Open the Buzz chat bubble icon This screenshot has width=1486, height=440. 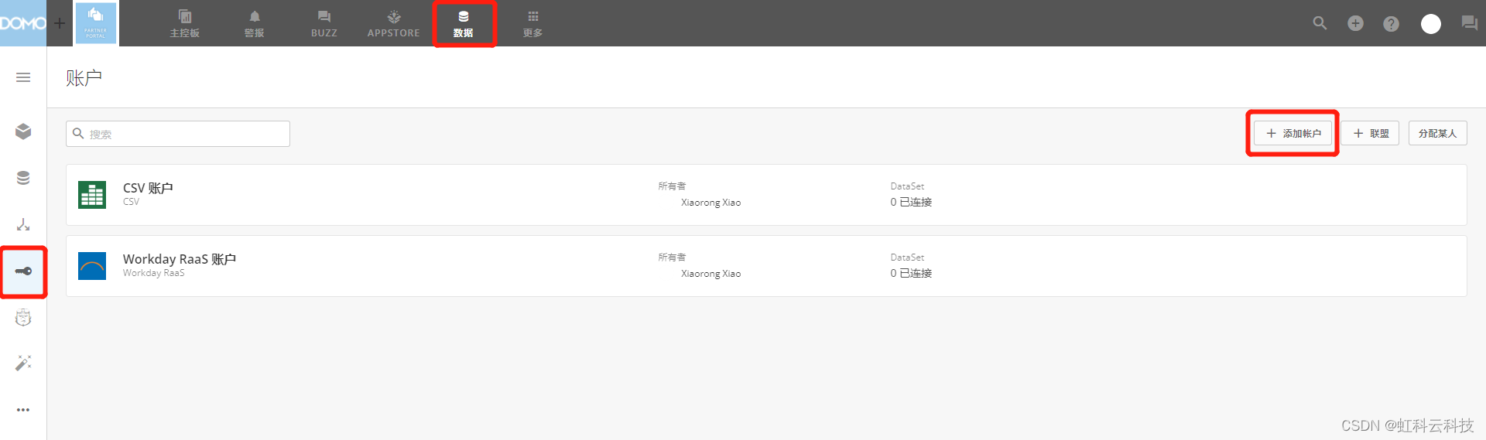coord(1469,23)
